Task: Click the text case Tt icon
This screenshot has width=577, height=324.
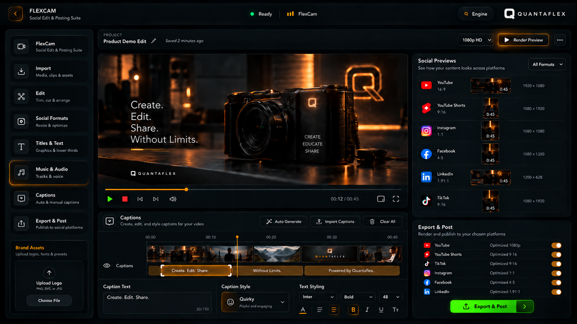Action: 396,310
